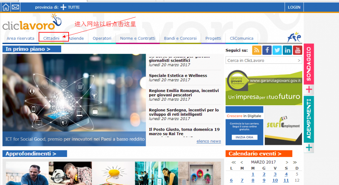Click the envelope mail icon
339x185 pixels.
coord(15,7)
